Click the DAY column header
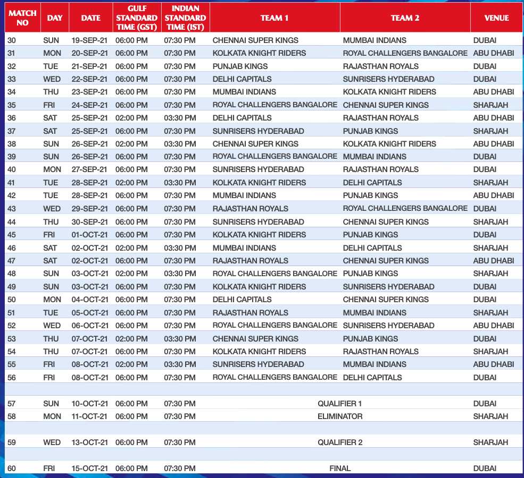 tap(54, 18)
